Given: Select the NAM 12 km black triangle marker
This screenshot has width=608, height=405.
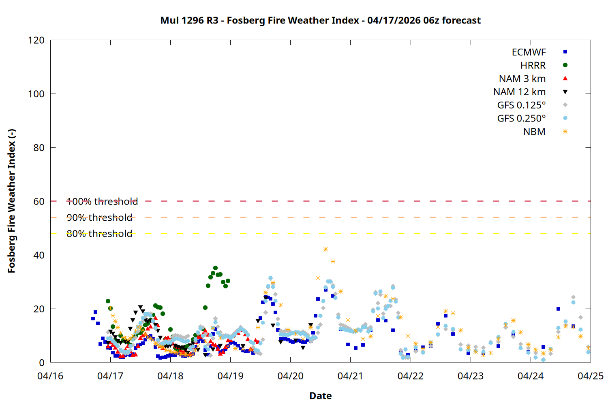Looking at the screenshot, I should click(565, 92).
